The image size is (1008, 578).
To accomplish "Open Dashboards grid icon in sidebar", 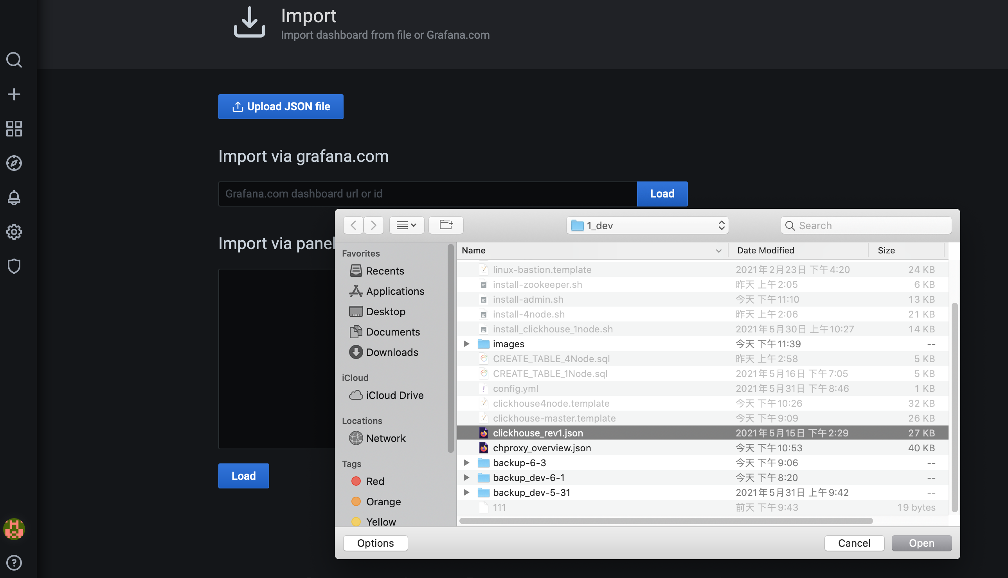I will point(14,129).
